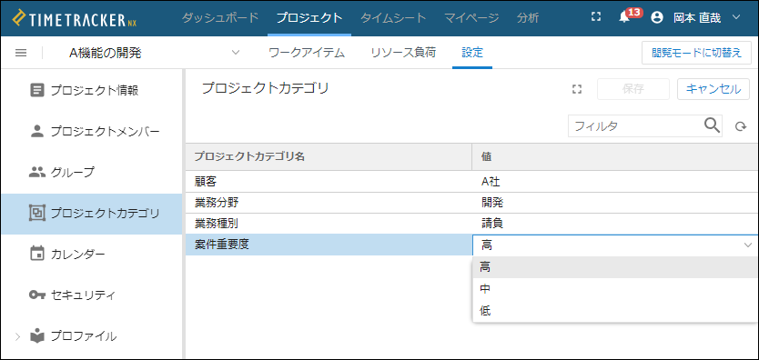Click the キャンセル button
The image size is (759, 360).
pos(713,89)
